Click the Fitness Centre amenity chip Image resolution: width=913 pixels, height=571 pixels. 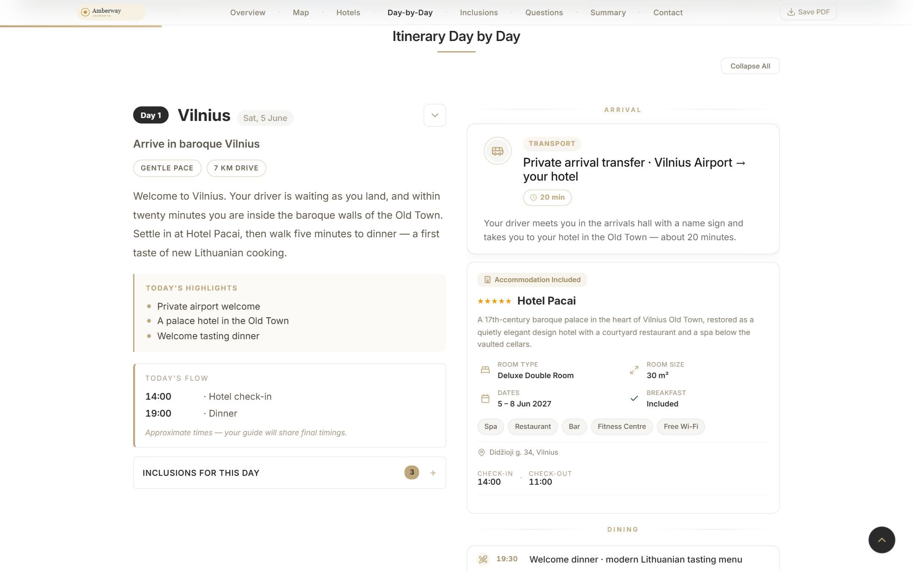click(622, 426)
